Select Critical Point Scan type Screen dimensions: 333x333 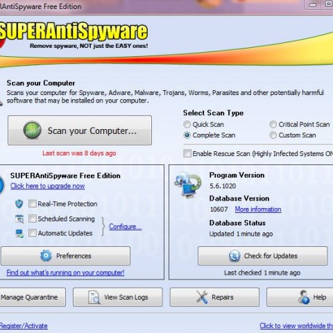tap(273, 124)
